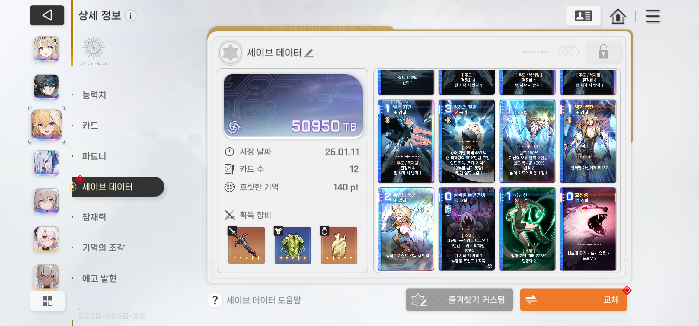Image resolution: width=699 pixels, height=326 pixels.
Task: Click the question mark help icon
Action: point(215,300)
